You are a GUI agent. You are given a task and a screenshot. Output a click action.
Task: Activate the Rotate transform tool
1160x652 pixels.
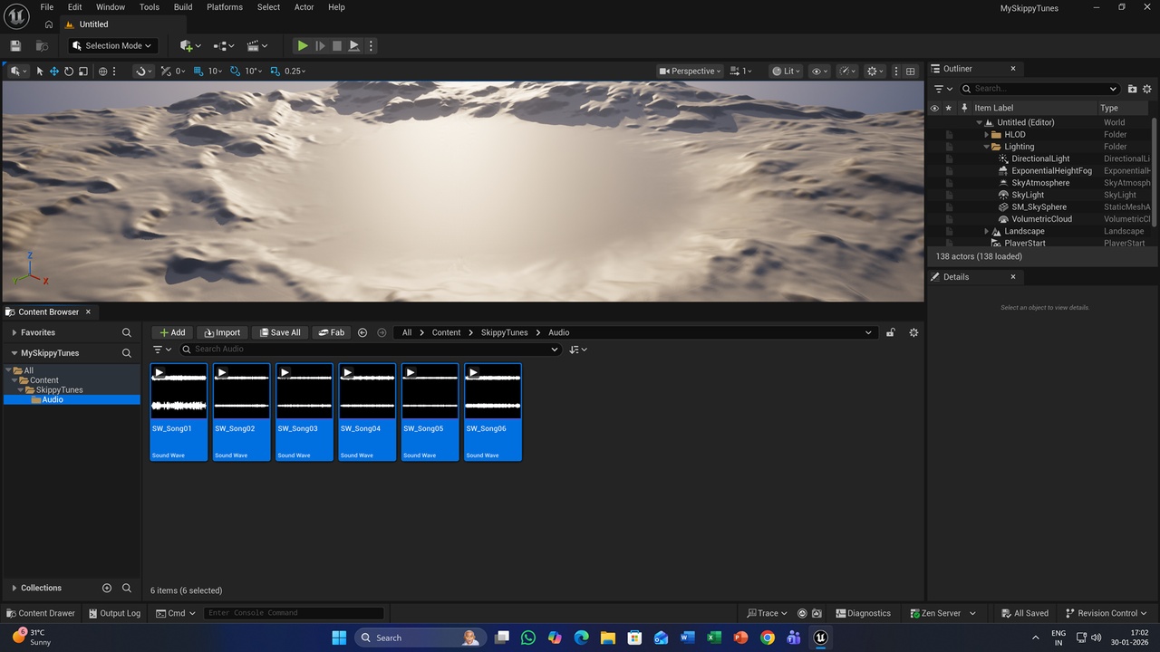[69, 71]
